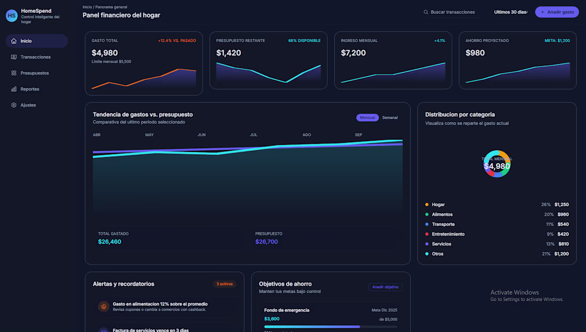
Task: Click the spending trend area chart
Action: (248, 176)
